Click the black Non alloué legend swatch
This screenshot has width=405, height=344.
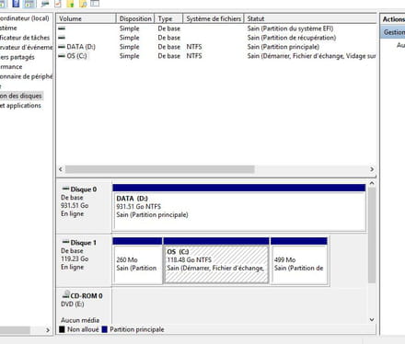(x=62, y=329)
